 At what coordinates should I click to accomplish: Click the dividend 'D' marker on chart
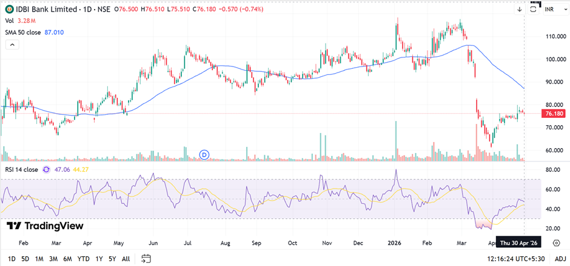[205, 155]
